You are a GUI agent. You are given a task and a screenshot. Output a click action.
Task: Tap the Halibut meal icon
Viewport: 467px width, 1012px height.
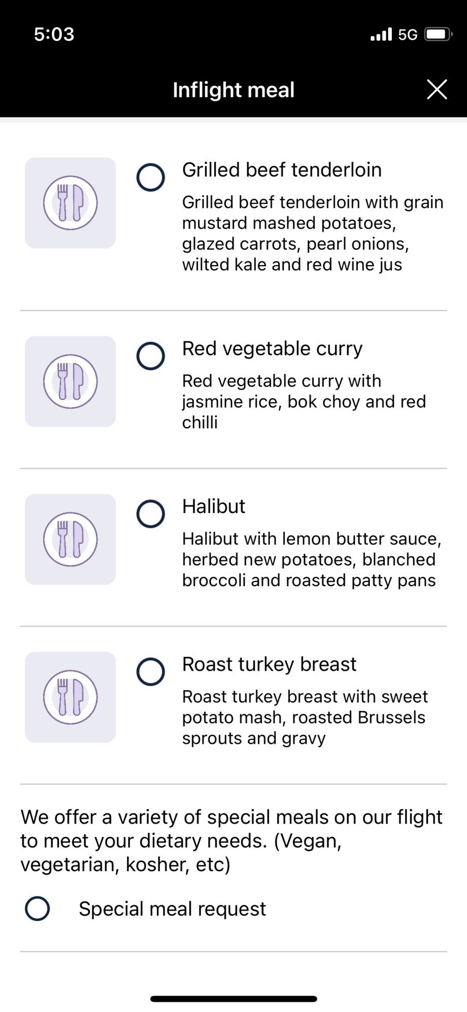click(x=70, y=539)
